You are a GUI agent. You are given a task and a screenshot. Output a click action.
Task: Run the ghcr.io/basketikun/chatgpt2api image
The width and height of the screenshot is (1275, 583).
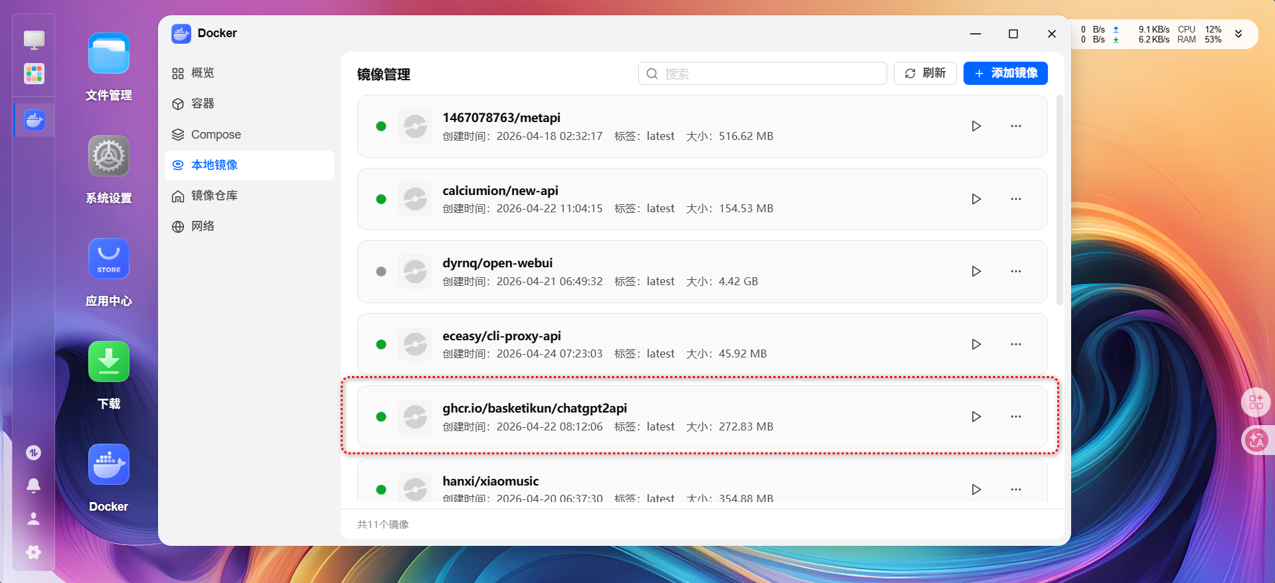click(x=976, y=417)
